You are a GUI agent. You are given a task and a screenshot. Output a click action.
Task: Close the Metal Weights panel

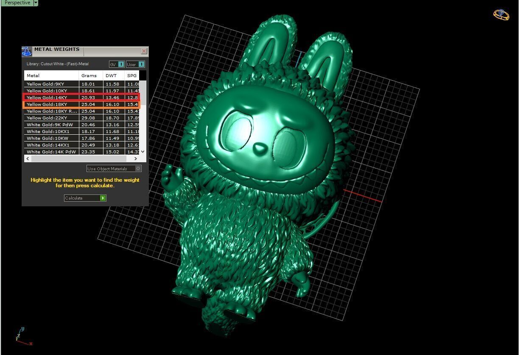(144, 51)
